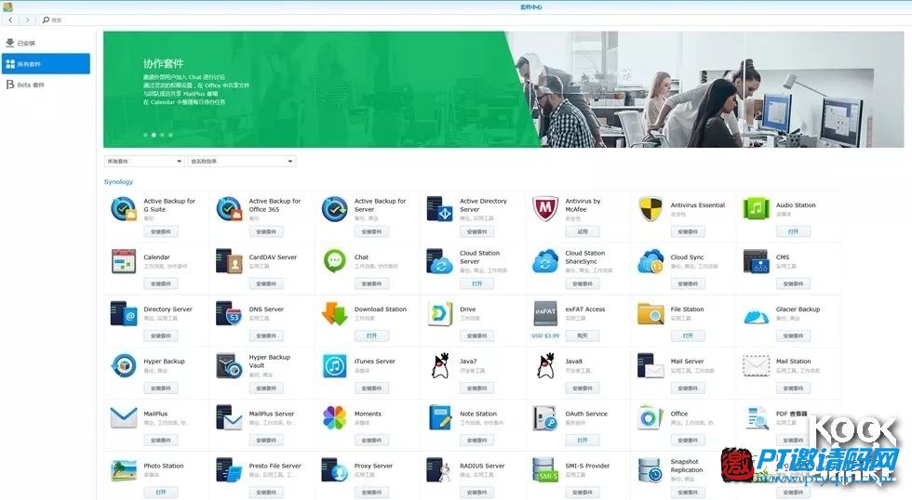Viewport: 912px width, 500px height.
Task: Select the CardDAV Server icon
Action: click(229, 261)
